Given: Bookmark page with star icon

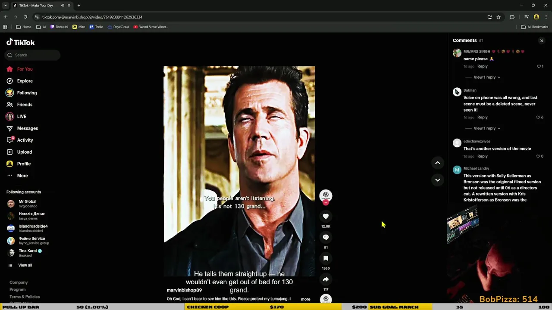Looking at the screenshot, I should point(499,17).
